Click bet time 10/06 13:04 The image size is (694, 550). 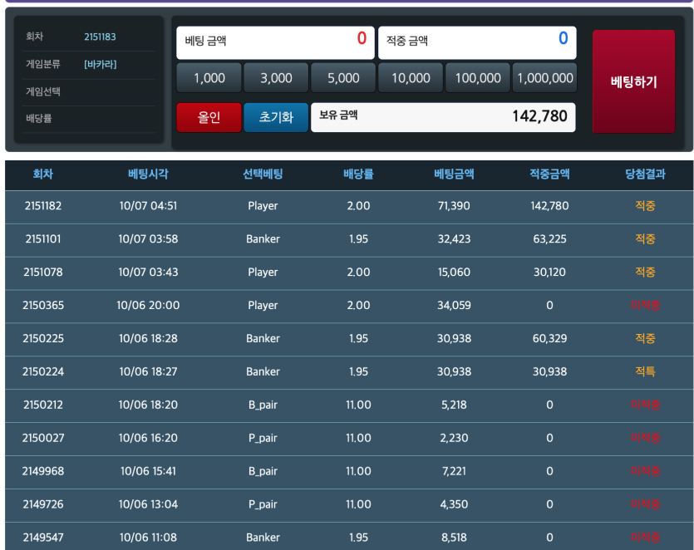click(x=148, y=504)
